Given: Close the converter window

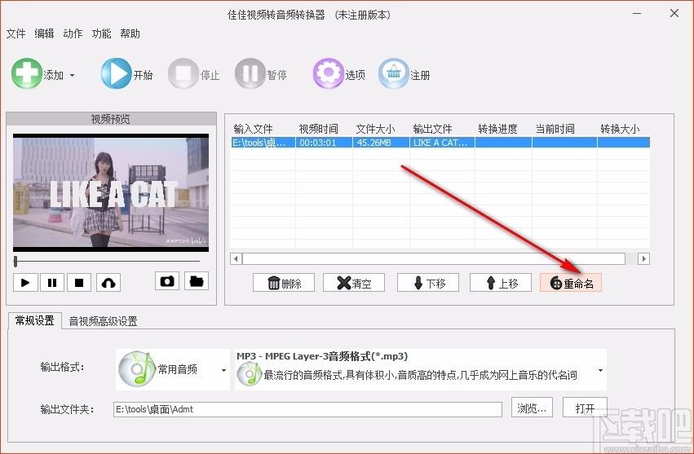Looking at the screenshot, I should tap(674, 14).
